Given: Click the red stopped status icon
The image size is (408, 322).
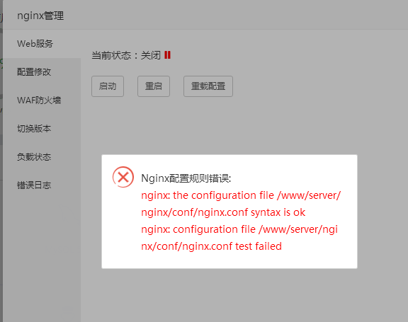Looking at the screenshot, I should tap(168, 55).
